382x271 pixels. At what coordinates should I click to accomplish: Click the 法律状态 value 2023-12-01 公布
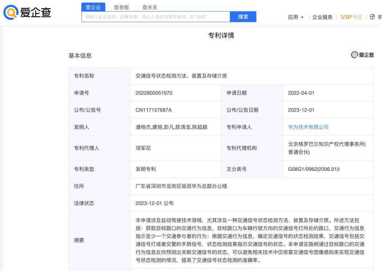click(156, 203)
